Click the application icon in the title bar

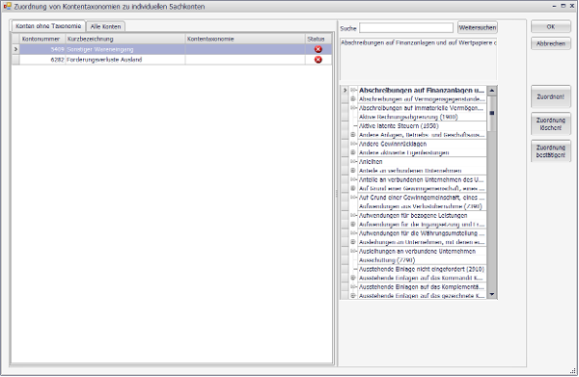pyautogui.click(x=7, y=7)
